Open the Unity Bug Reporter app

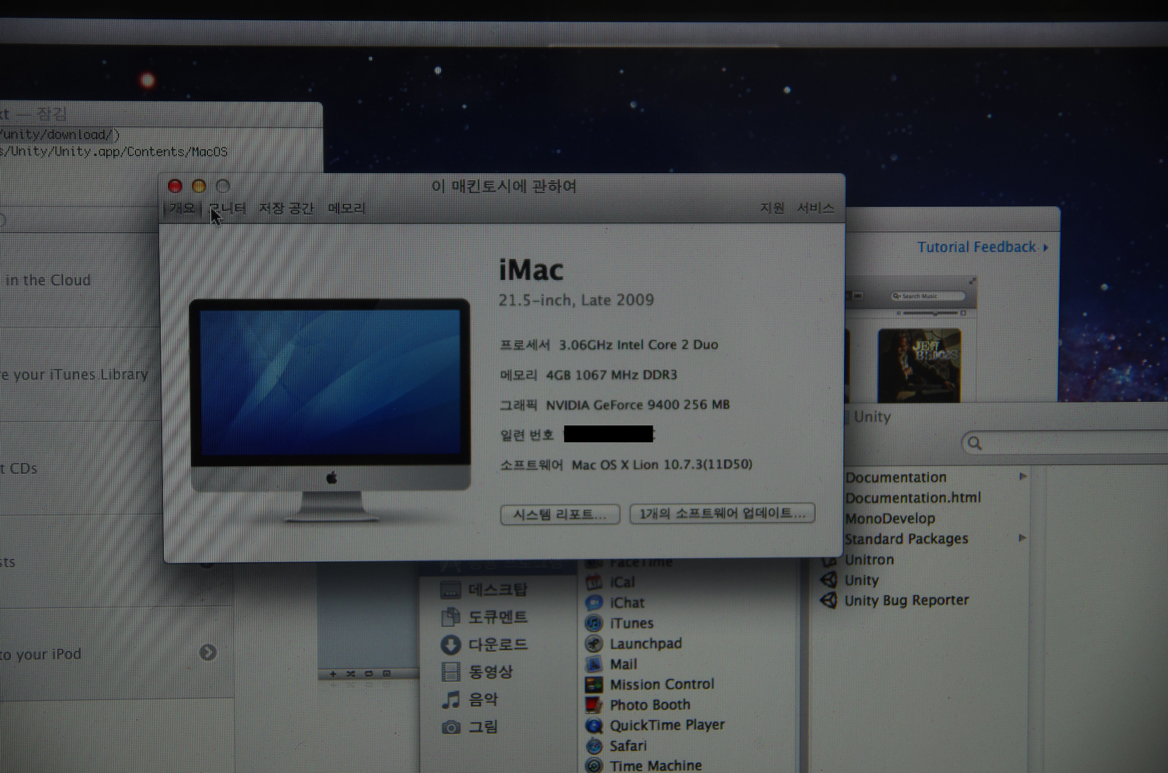[x=906, y=601]
